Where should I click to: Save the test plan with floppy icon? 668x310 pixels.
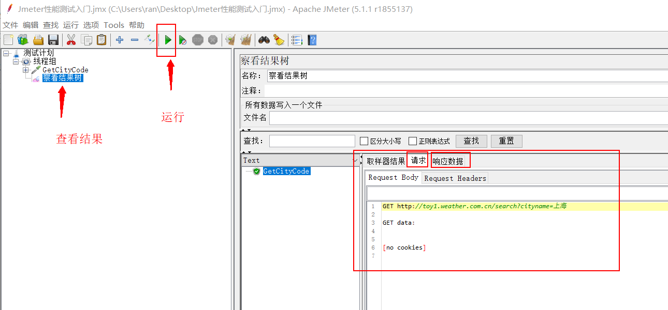[x=53, y=40]
